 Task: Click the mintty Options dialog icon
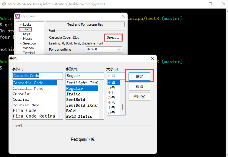tap(17, 16)
